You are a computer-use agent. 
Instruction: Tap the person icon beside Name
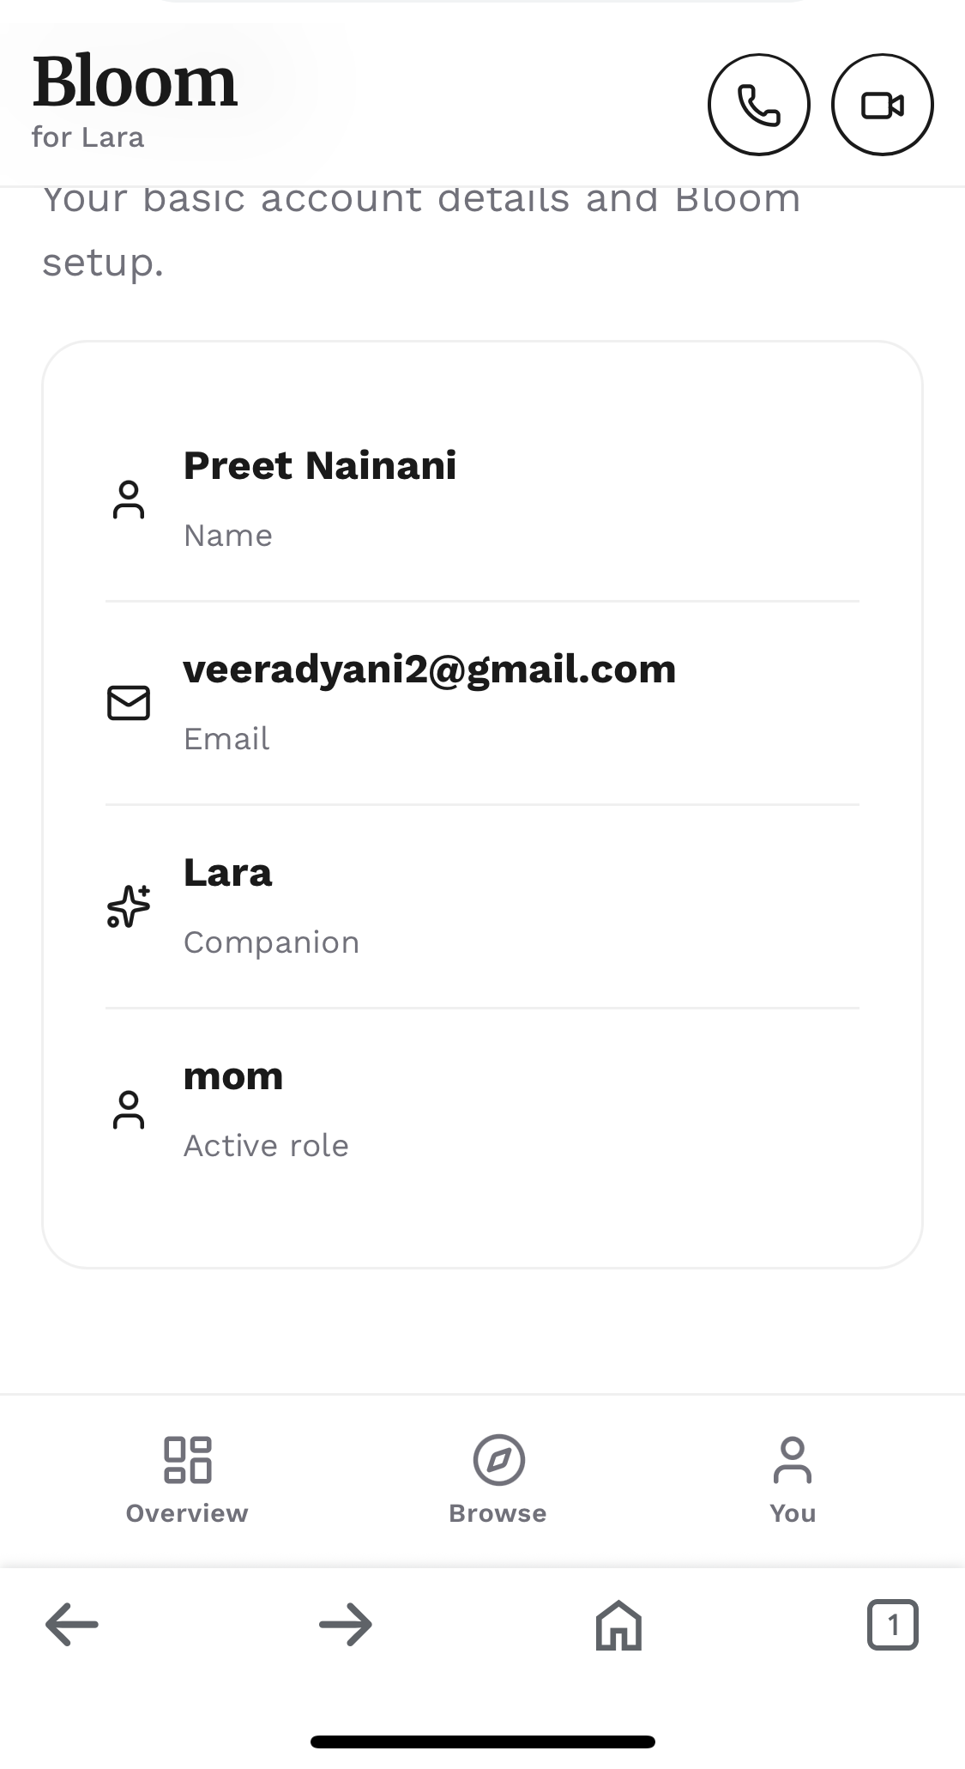click(x=129, y=500)
